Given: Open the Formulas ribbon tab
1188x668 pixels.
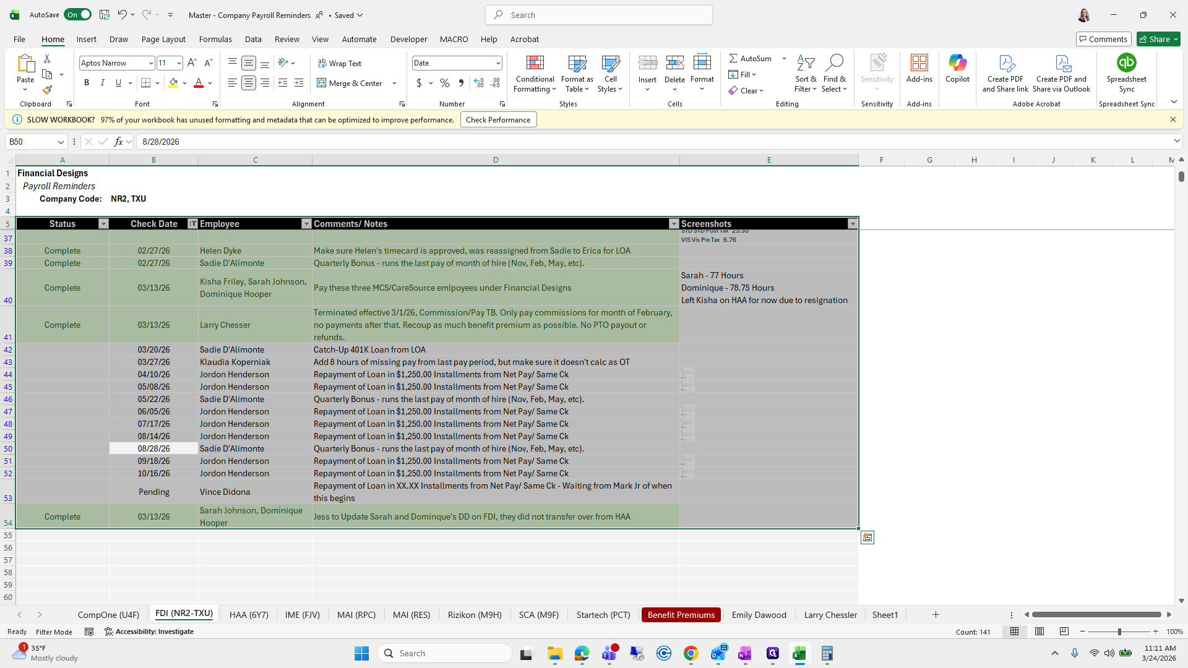Looking at the screenshot, I should 215,39.
